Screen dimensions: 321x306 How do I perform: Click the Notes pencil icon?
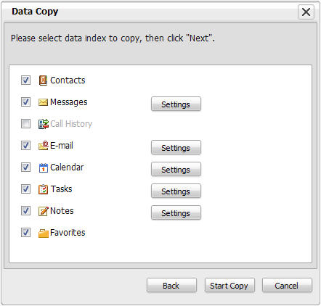[44, 211]
